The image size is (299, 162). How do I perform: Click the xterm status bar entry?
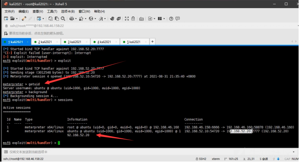point(216,159)
